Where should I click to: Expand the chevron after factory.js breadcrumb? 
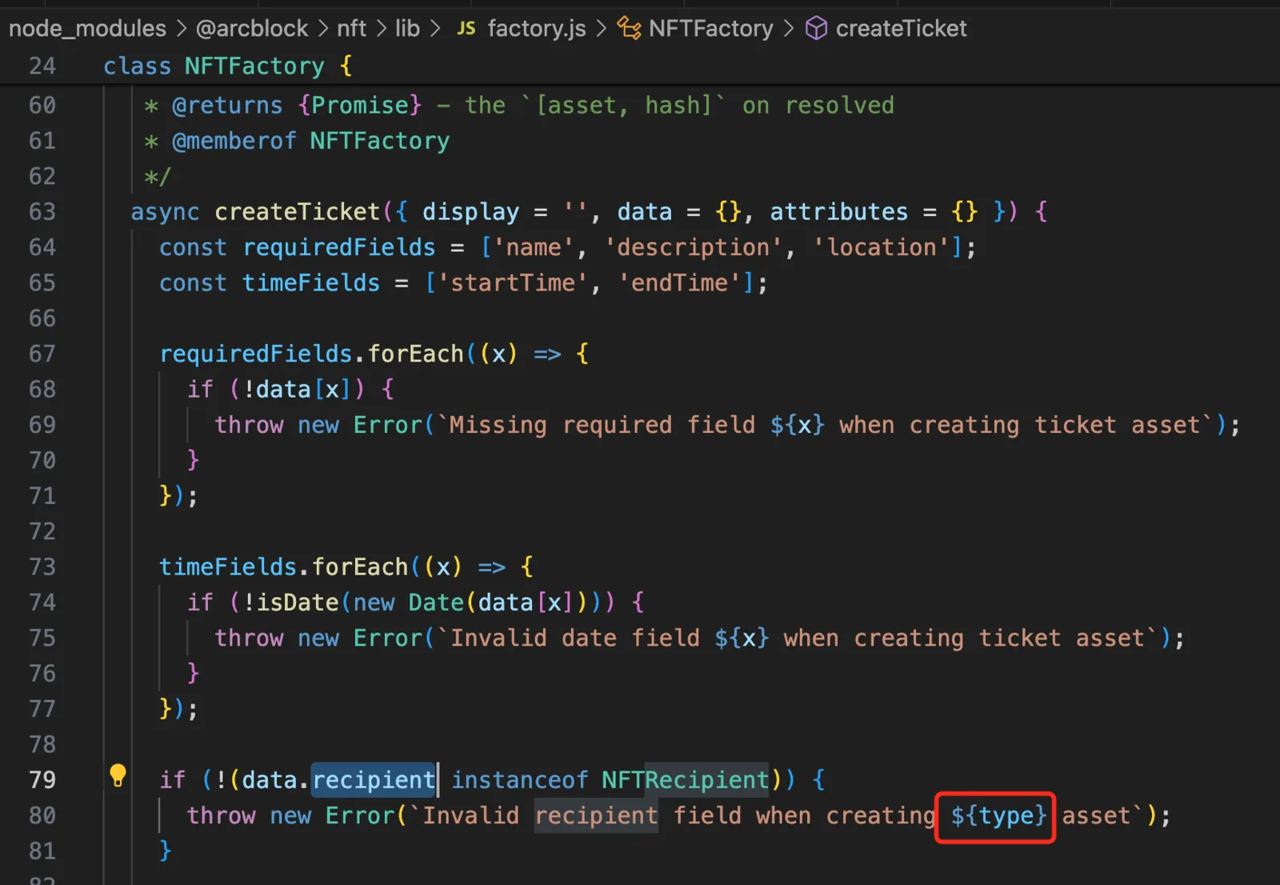[601, 29]
